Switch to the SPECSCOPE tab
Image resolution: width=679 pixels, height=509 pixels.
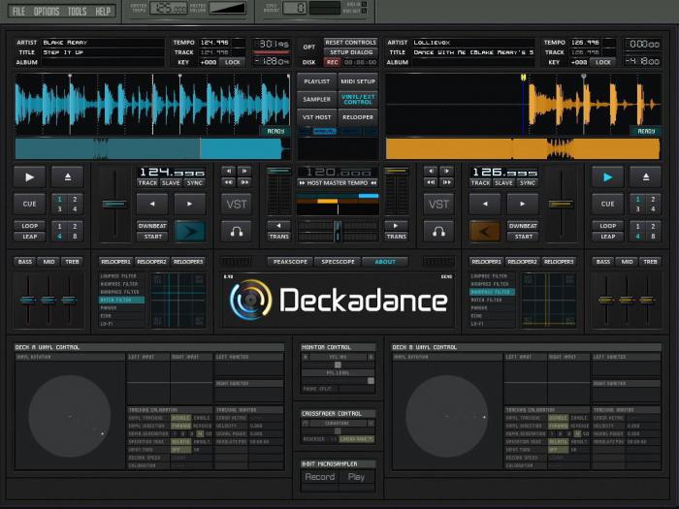click(339, 262)
